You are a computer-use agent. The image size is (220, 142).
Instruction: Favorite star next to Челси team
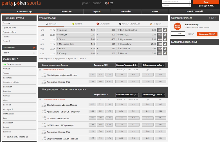(x=57, y=39)
